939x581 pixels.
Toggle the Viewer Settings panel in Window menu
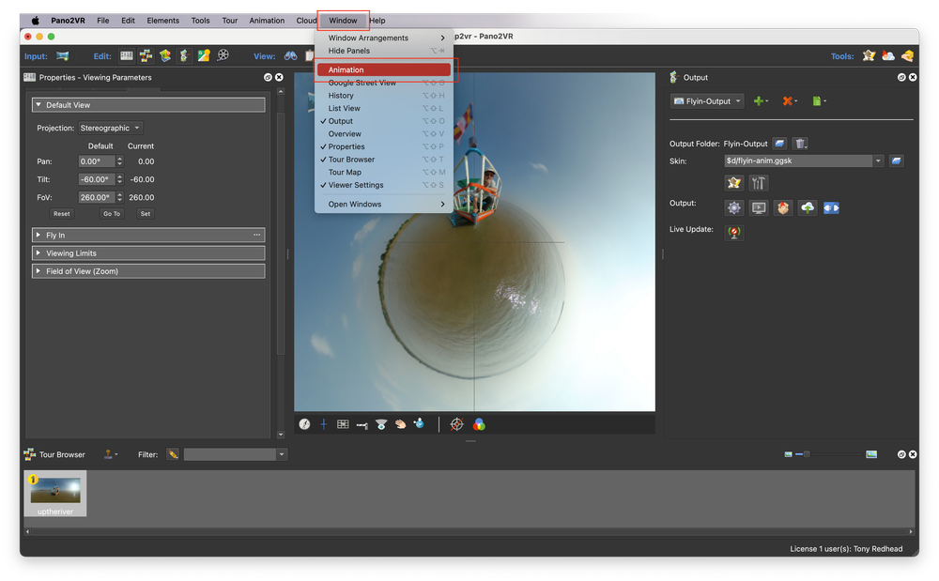pyautogui.click(x=384, y=185)
